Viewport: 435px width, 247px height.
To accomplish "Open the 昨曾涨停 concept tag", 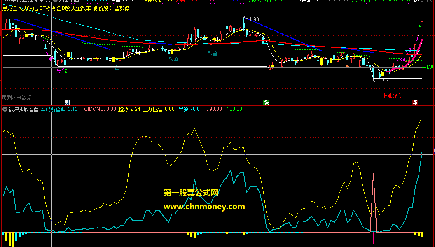I will click(119, 8).
